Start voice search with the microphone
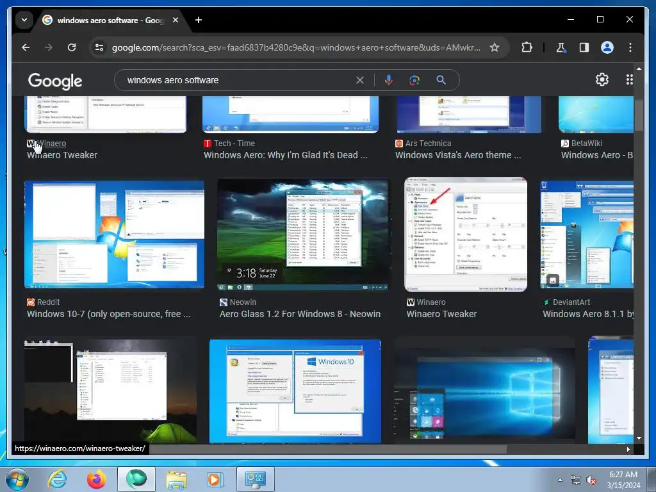 coord(389,80)
